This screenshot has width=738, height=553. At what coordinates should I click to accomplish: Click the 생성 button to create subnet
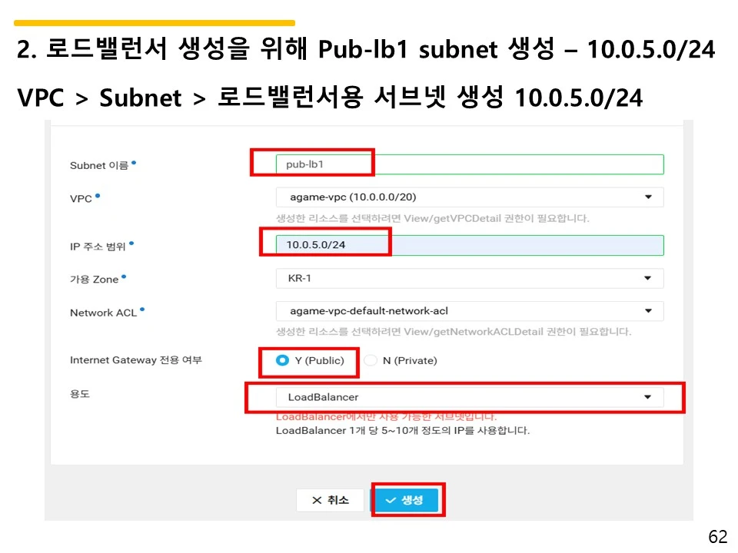(407, 499)
